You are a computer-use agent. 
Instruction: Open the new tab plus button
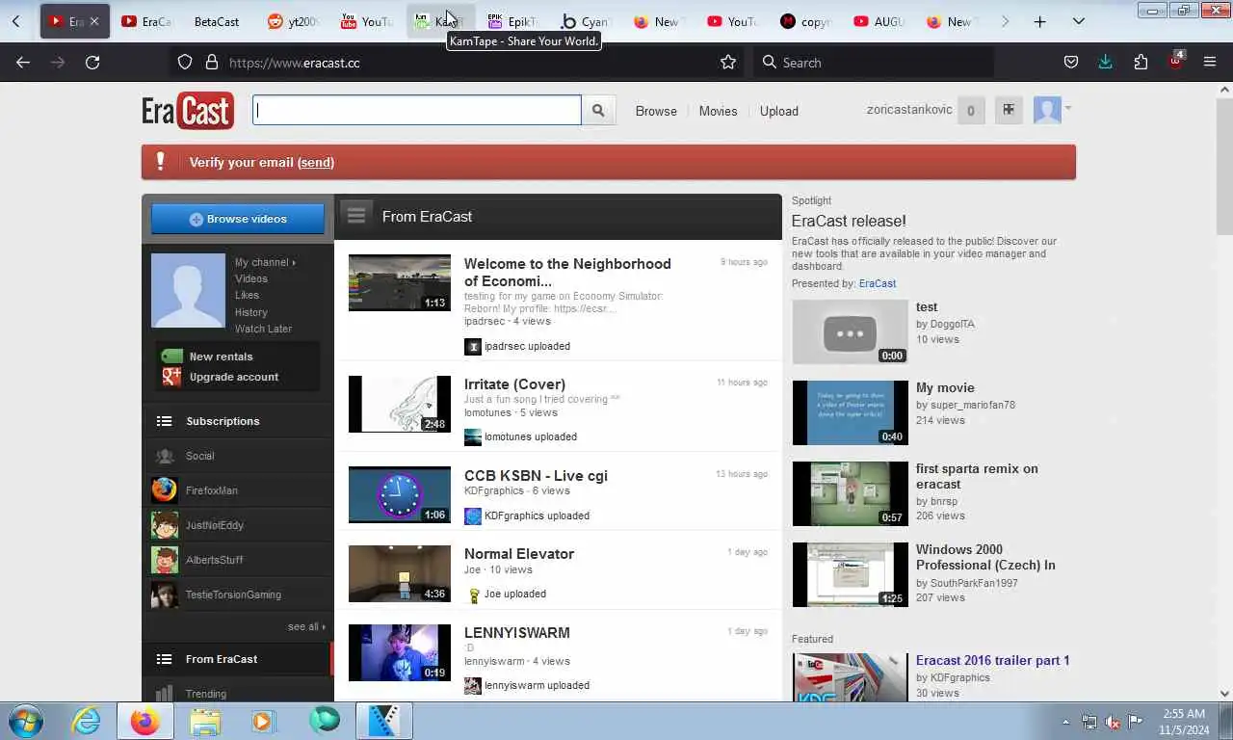click(1039, 21)
